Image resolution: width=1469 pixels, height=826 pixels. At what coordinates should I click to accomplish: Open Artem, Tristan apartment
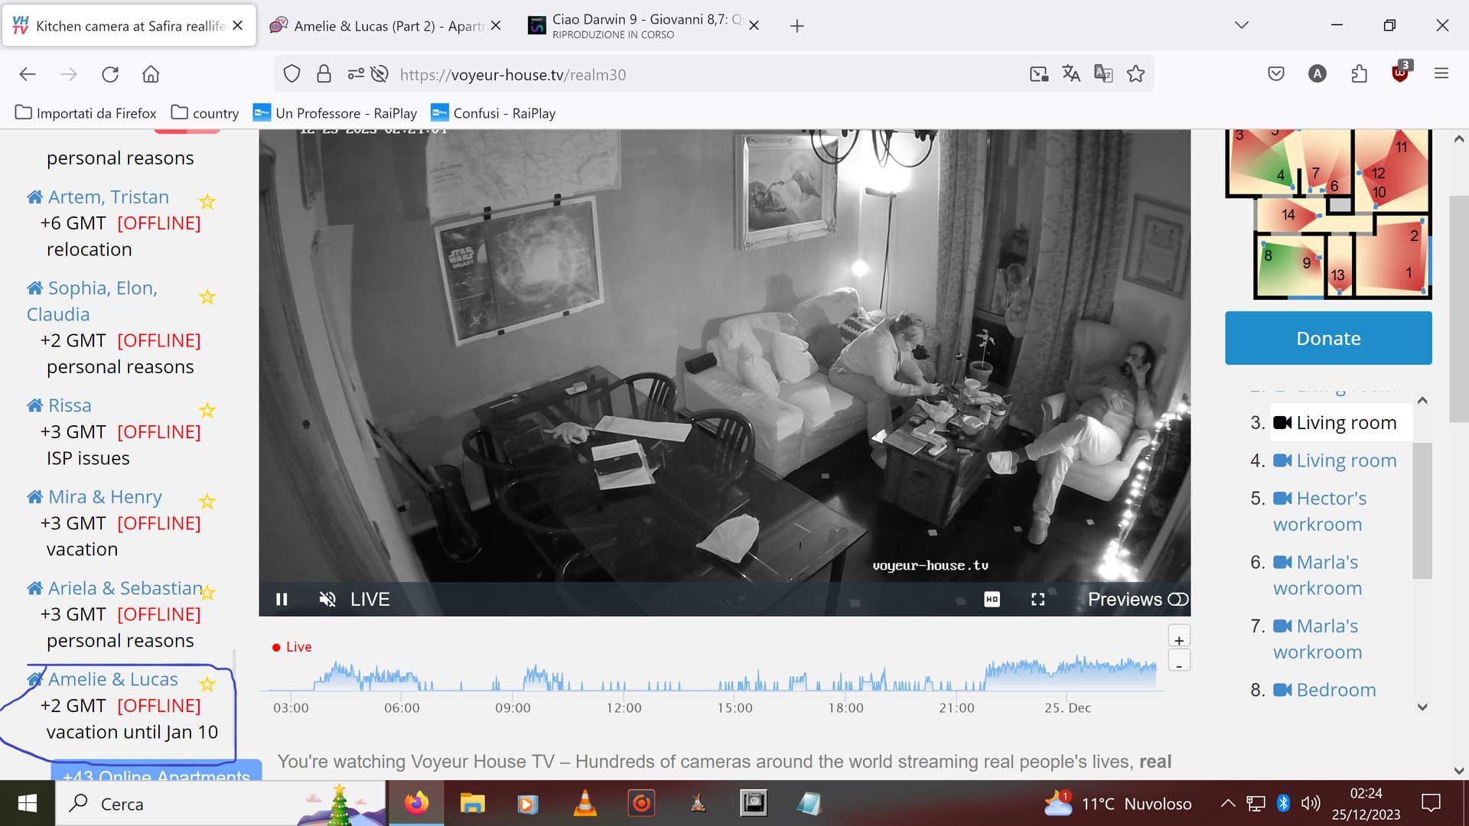pos(108,197)
